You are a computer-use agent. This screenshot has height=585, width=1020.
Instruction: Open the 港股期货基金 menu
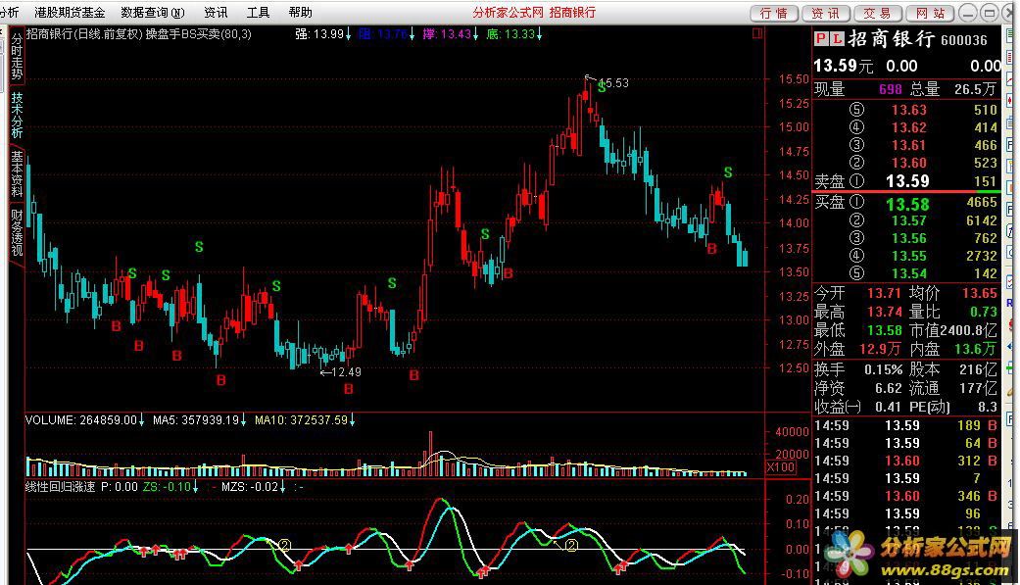(70, 13)
